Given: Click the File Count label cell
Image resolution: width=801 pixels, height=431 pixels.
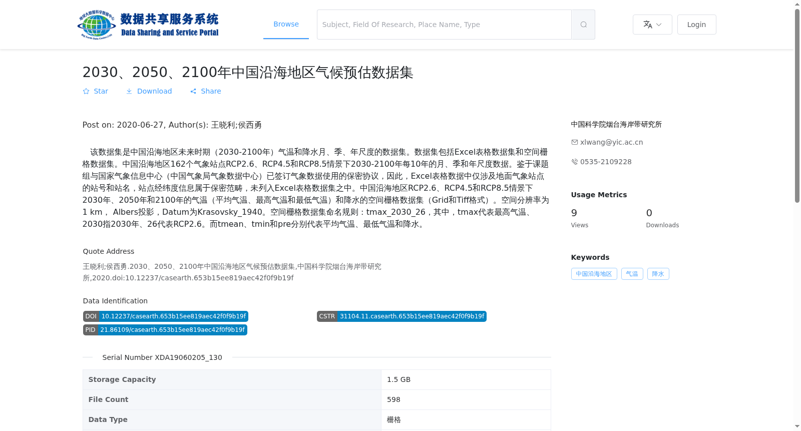Looking at the screenshot, I should point(232,399).
